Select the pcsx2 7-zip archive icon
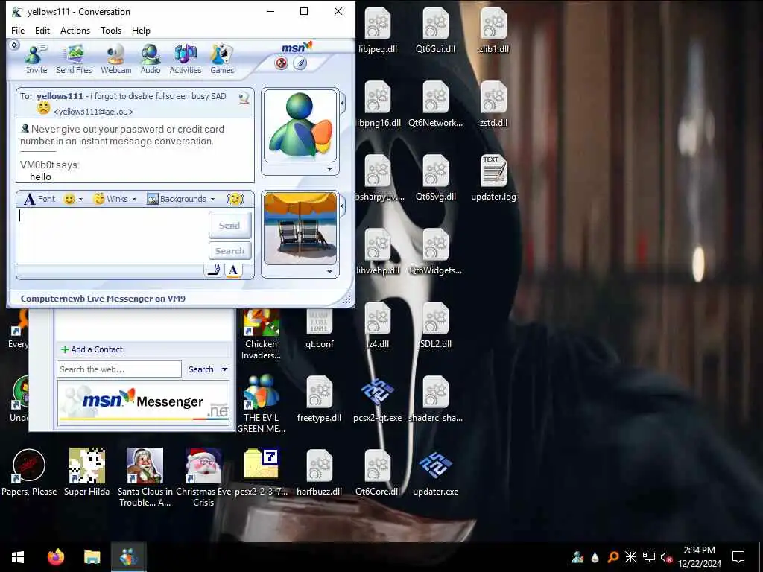The width and height of the screenshot is (763, 572). [x=261, y=473]
